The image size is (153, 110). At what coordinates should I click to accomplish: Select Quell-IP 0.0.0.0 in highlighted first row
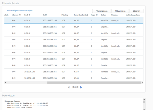[27, 20]
